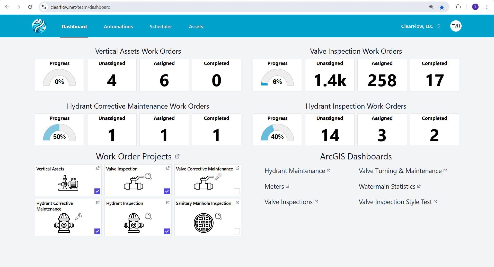This screenshot has width=494, height=267.
Task: Open the Hydrant Maintenance ArcGIS dashboard link
Action: 297,171
